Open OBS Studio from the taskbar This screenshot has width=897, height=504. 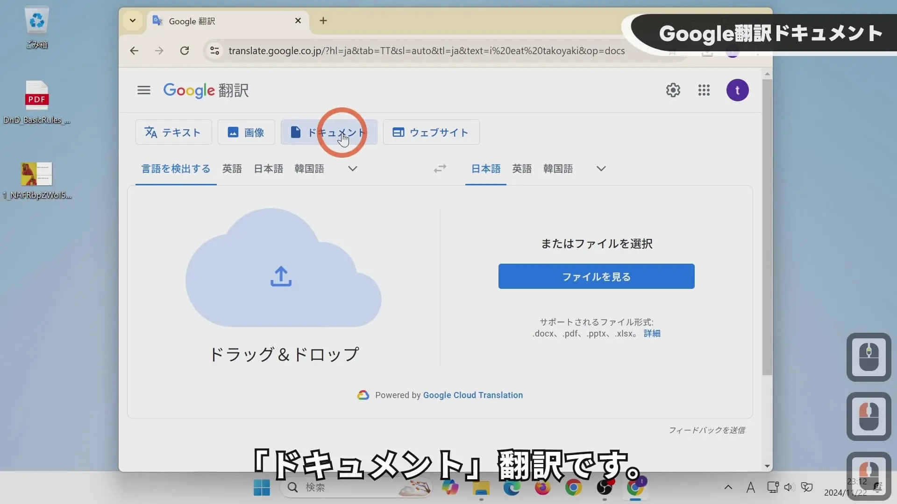605,488
